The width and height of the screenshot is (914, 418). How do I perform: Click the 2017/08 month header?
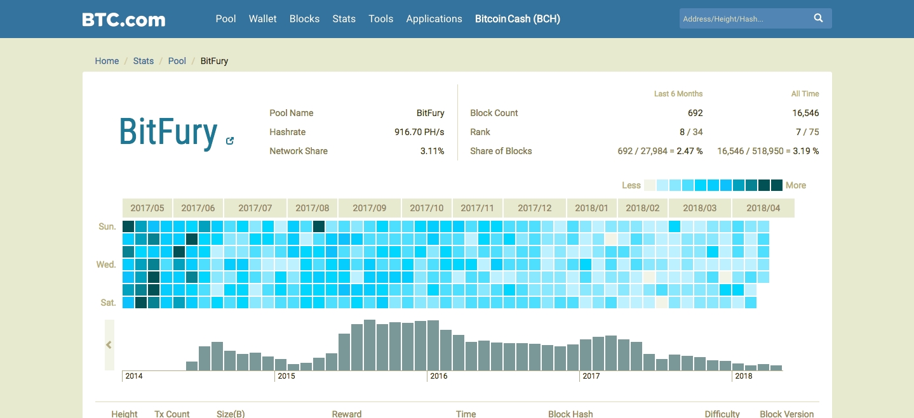pos(313,208)
